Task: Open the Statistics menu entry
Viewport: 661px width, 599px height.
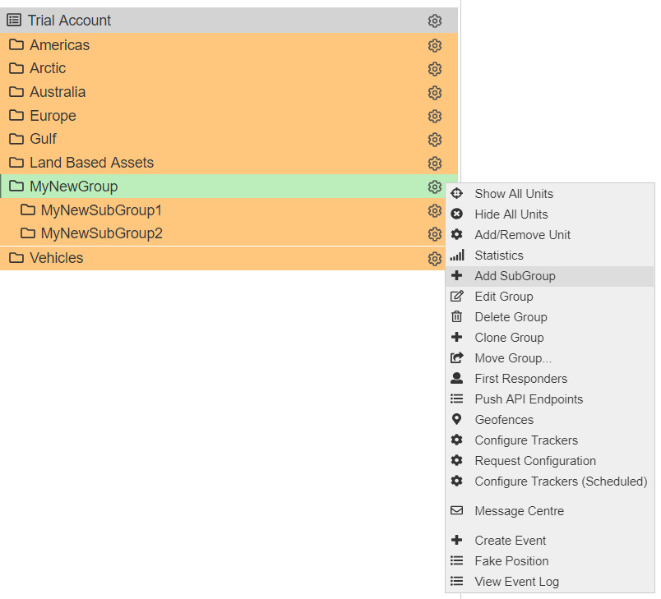Action: pos(550,256)
